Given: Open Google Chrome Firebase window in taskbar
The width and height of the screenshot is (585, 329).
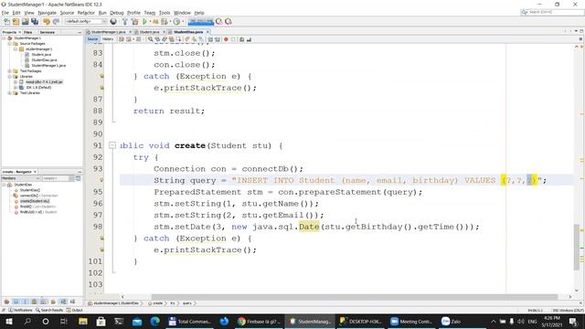Looking at the screenshot, I should [260, 321].
